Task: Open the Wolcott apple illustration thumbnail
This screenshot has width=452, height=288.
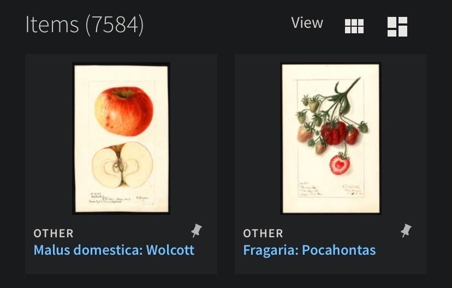Action: click(x=121, y=138)
